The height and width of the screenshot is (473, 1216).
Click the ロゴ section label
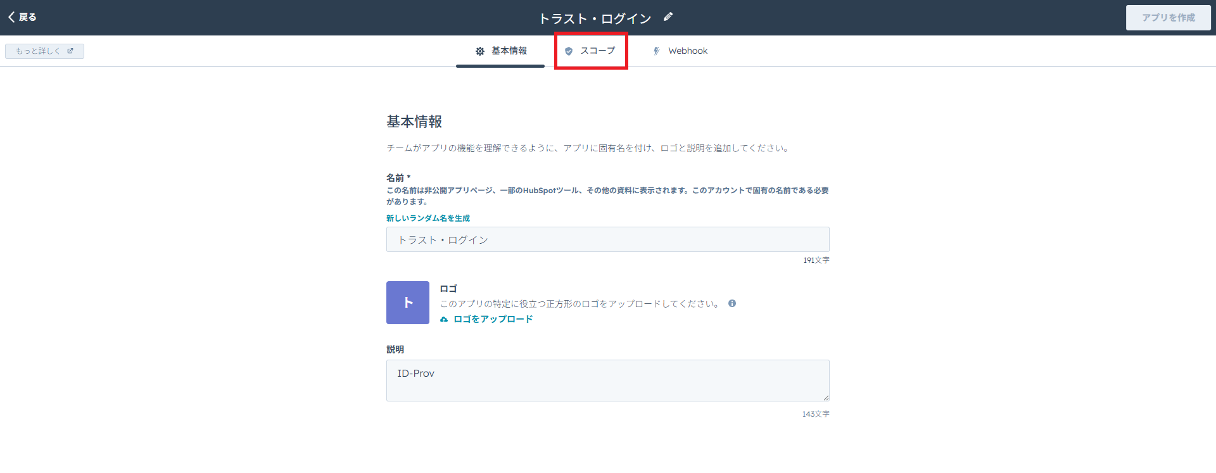click(x=448, y=289)
